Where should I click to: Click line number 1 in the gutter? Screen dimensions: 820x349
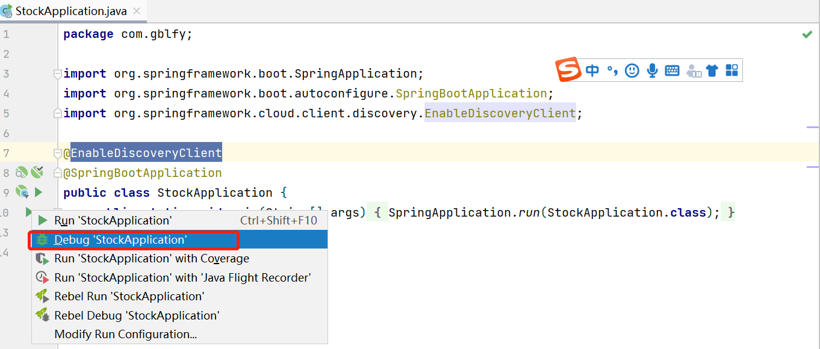(x=6, y=34)
